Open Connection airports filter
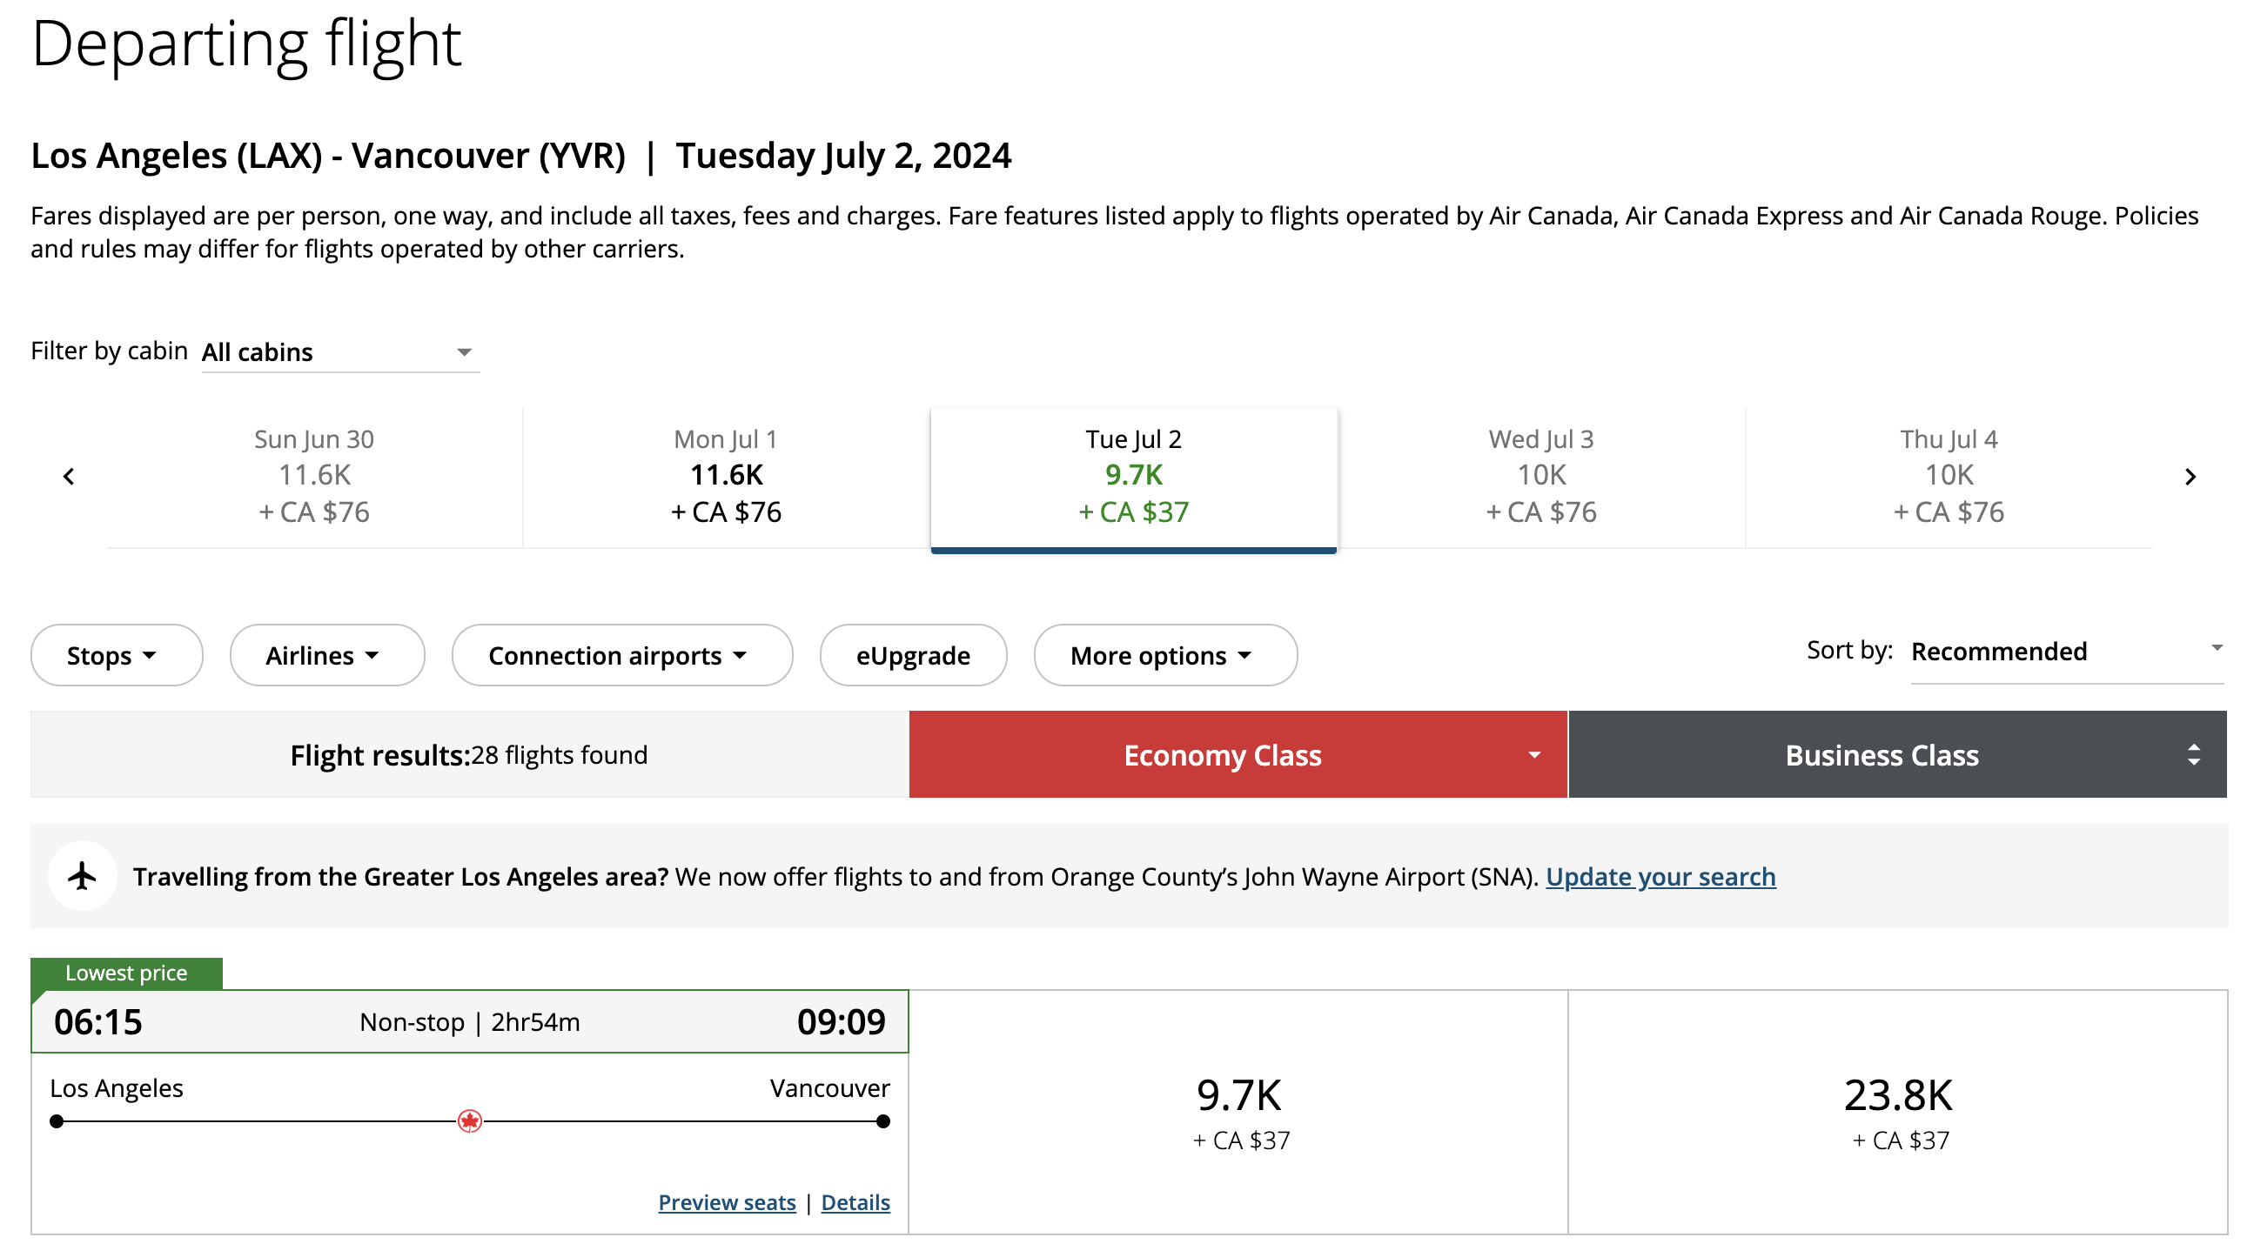Screen dimensions: 2254x1244 [x=622, y=655]
